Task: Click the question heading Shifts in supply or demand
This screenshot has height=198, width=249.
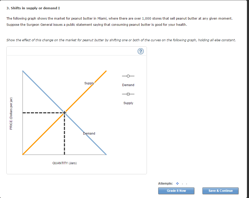Action: point(33,8)
